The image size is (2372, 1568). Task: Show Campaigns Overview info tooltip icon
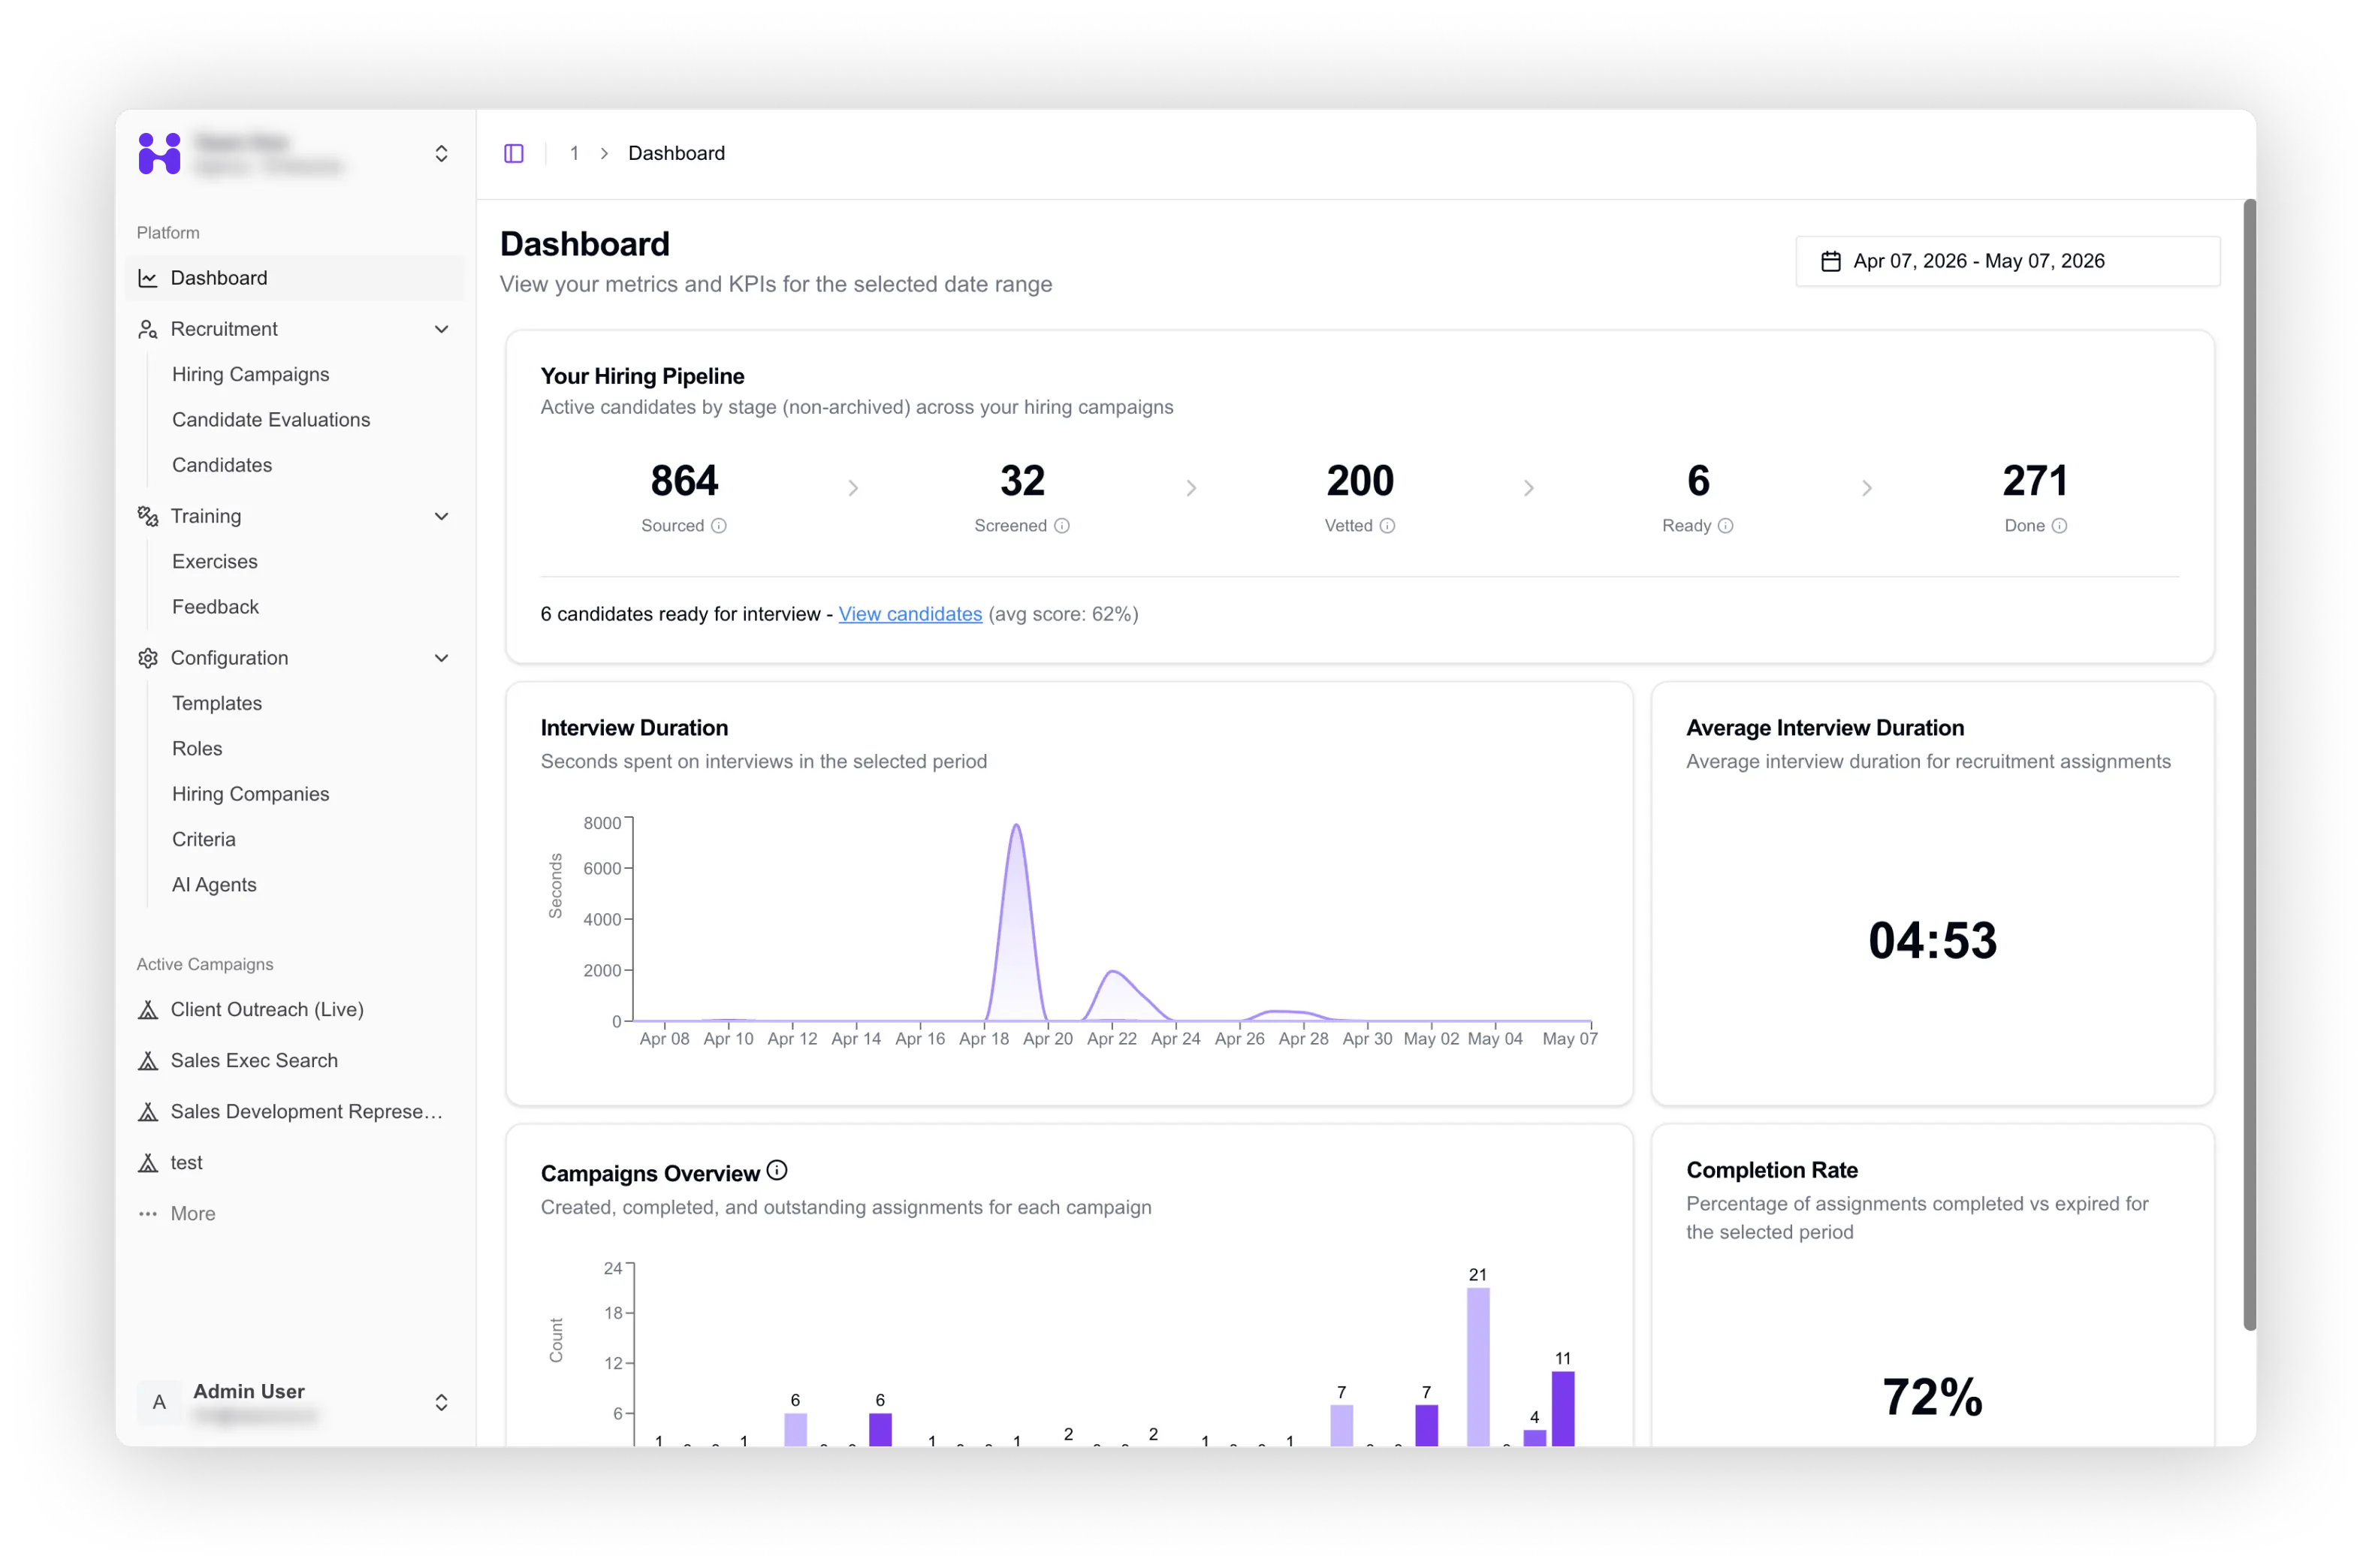777,1170
